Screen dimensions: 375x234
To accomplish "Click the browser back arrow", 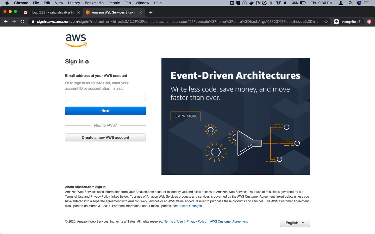I will [x=6, y=22].
